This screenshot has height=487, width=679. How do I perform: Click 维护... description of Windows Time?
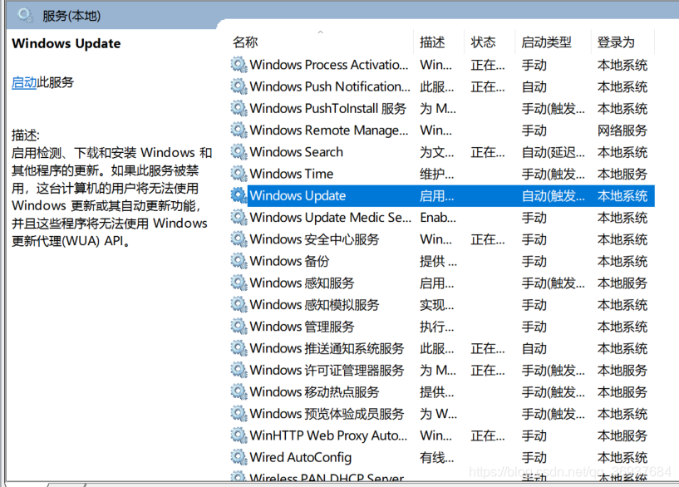(437, 174)
